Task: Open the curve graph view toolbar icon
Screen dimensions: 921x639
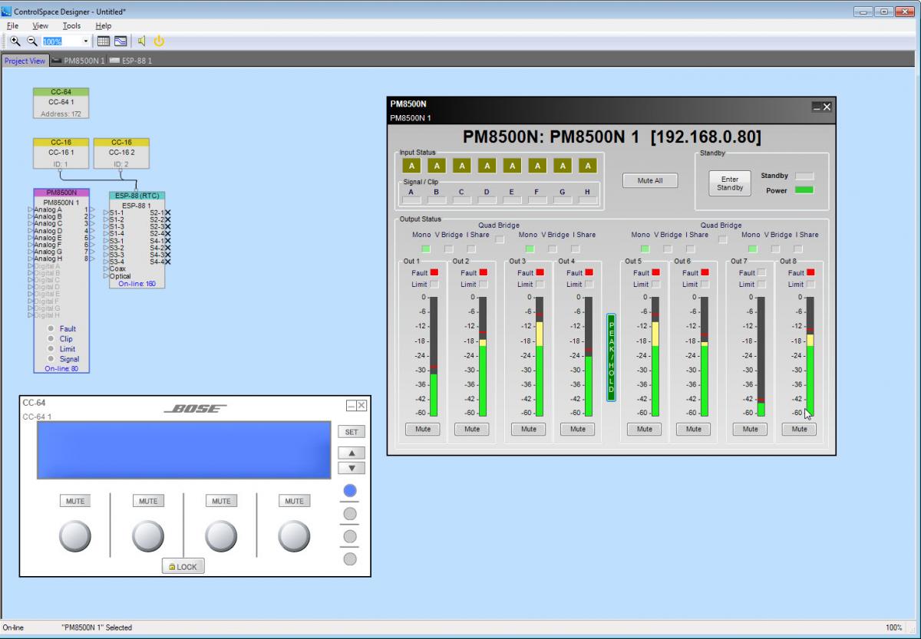Action: click(120, 41)
